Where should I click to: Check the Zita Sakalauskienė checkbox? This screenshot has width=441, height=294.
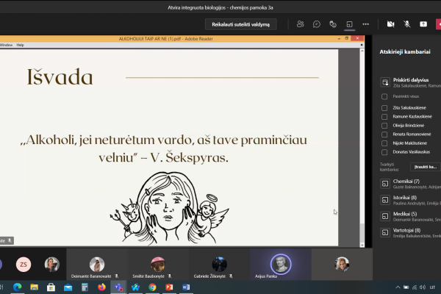[x=384, y=108]
